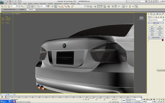Click the Align tool icon
The image size is (165, 103).
pyautogui.click(x=91, y=6)
